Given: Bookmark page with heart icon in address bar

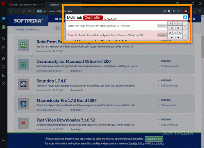Looking at the screenshot, I should [x=179, y=11].
